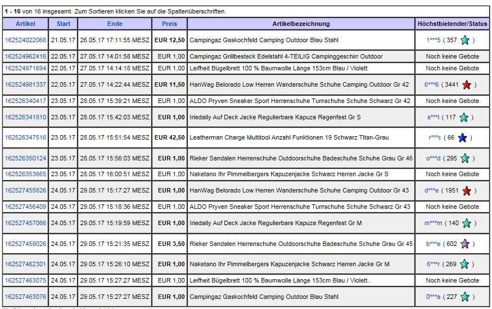Open item number 162526341810
Screen dimensions: 492x309
(x=25, y=117)
